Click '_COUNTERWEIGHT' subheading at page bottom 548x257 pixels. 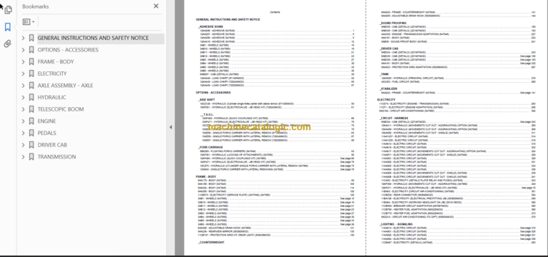point(211,242)
